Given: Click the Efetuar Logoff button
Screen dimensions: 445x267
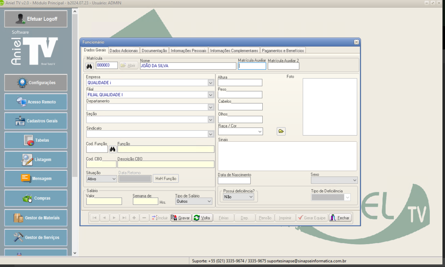Looking at the screenshot, I should point(36,19).
